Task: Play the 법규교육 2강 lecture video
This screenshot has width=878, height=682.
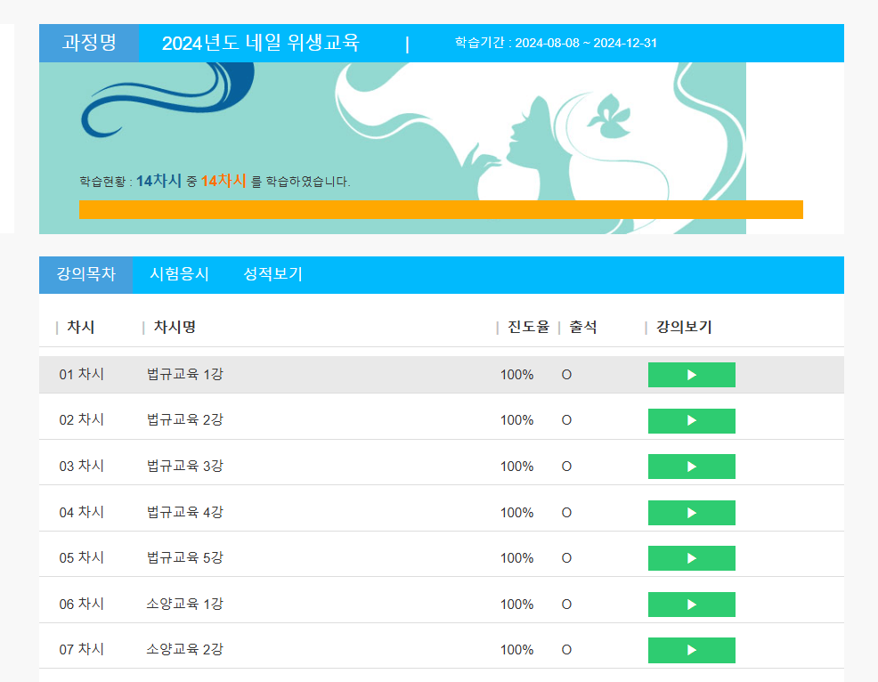Action: [692, 420]
